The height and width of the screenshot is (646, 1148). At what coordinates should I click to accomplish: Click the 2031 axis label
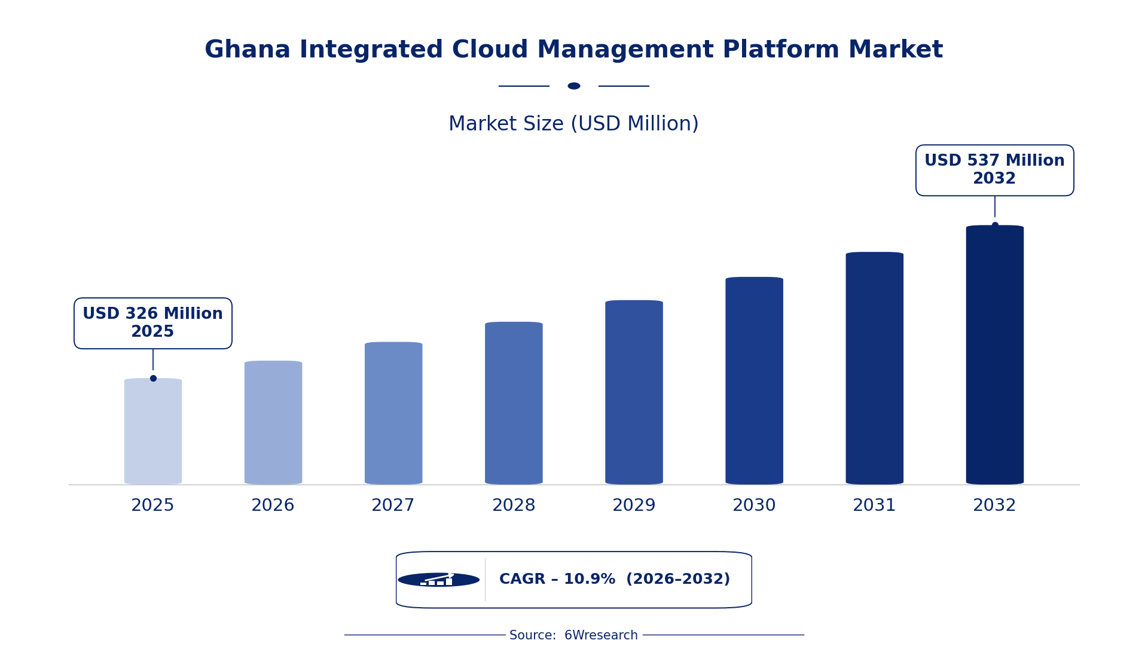click(x=874, y=505)
